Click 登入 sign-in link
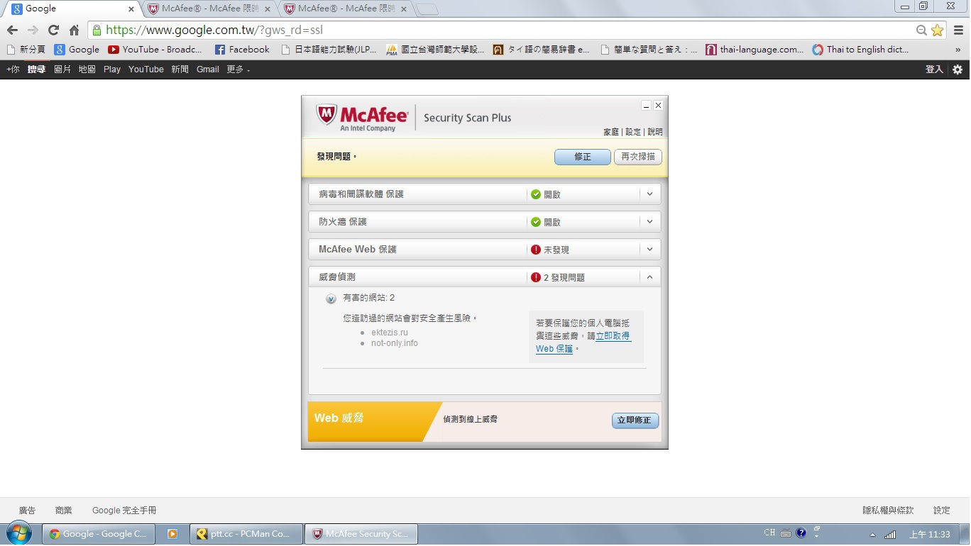The height and width of the screenshot is (546, 971). (934, 69)
